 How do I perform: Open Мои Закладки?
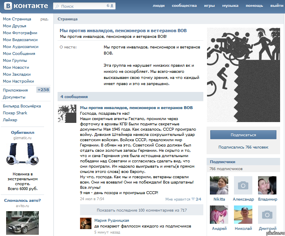point(17,74)
